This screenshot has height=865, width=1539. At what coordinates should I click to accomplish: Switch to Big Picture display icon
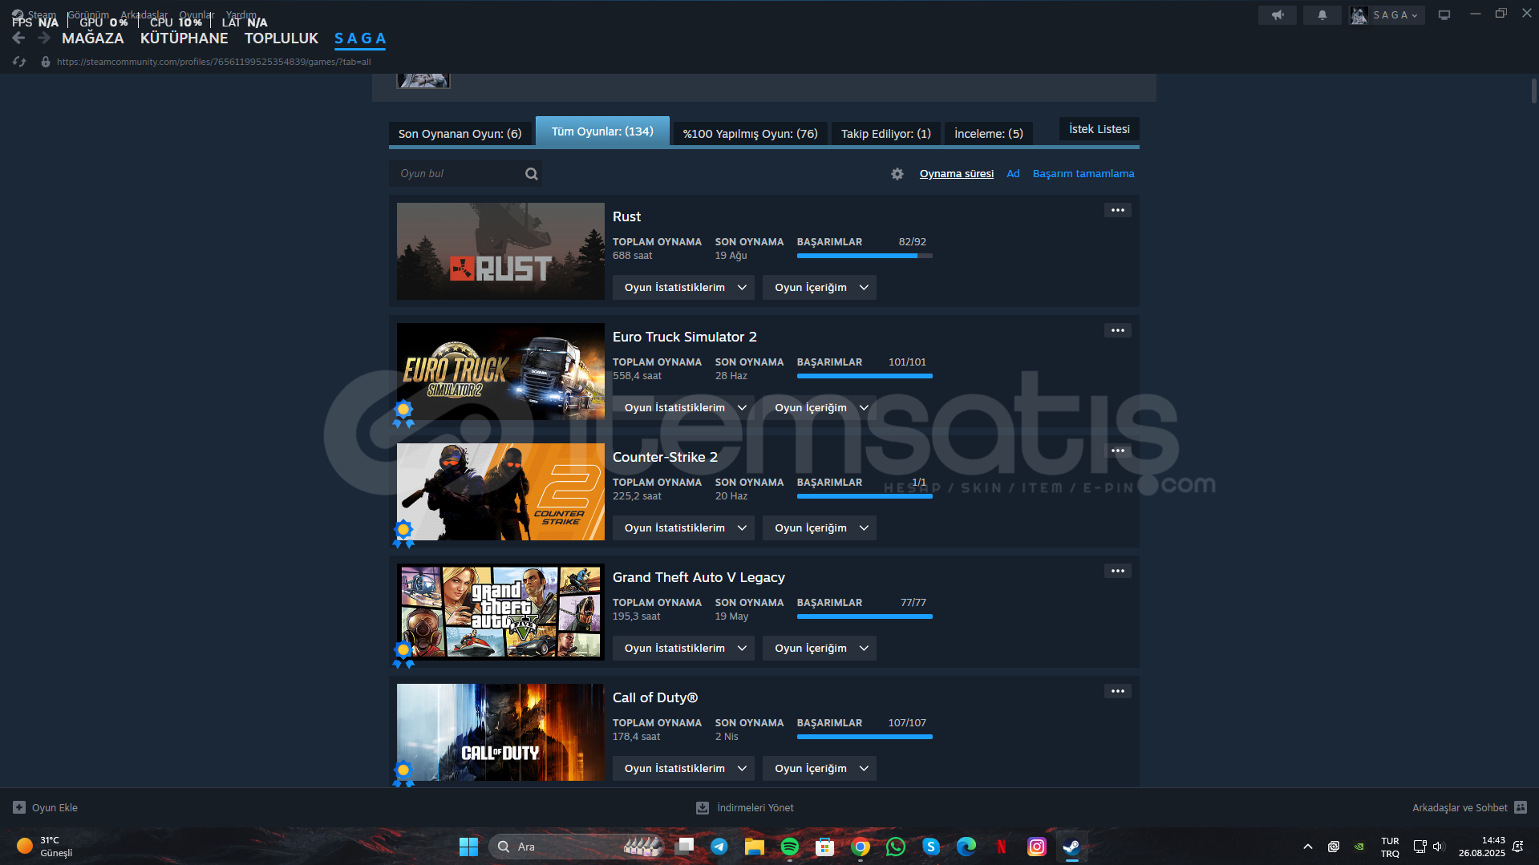pyautogui.click(x=1444, y=14)
